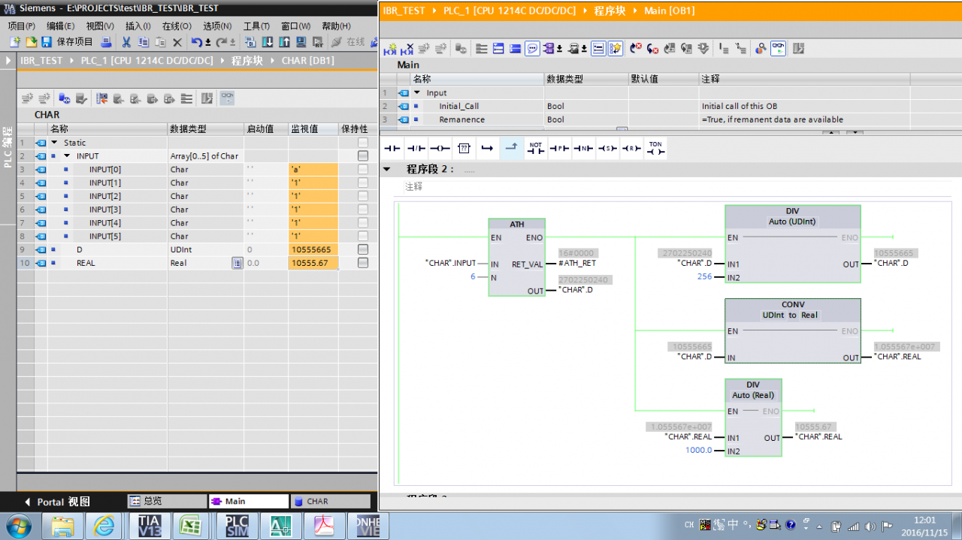This screenshot has height=540, width=962.
Task: Toggle retain checkbox for REAL row
Action: click(x=363, y=263)
